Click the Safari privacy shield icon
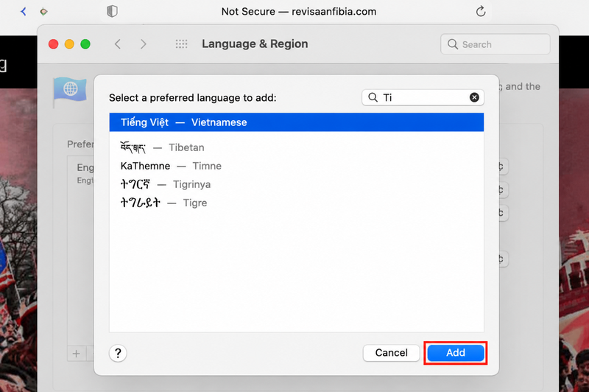The height and width of the screenshot is (392, 589). tap(112, 11)
